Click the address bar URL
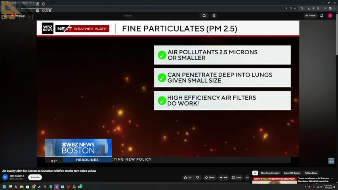This screenshot has width=338, height=190. pos(36,8)
